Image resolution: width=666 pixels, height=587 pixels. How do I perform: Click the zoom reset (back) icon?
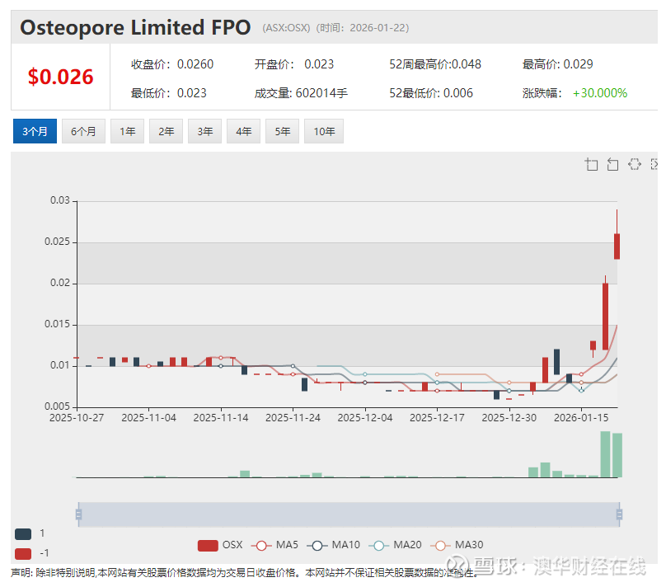click(612, 164)
